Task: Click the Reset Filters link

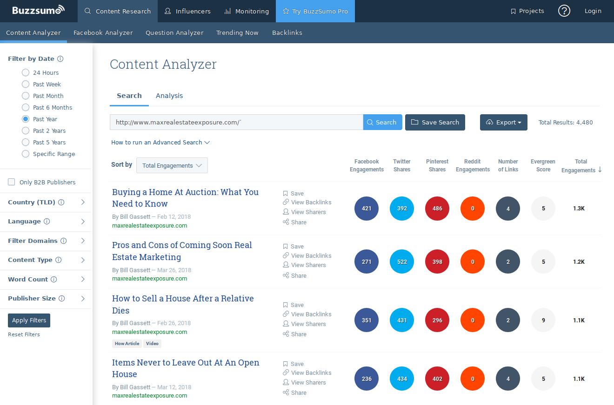Action: tap(24, 335)
